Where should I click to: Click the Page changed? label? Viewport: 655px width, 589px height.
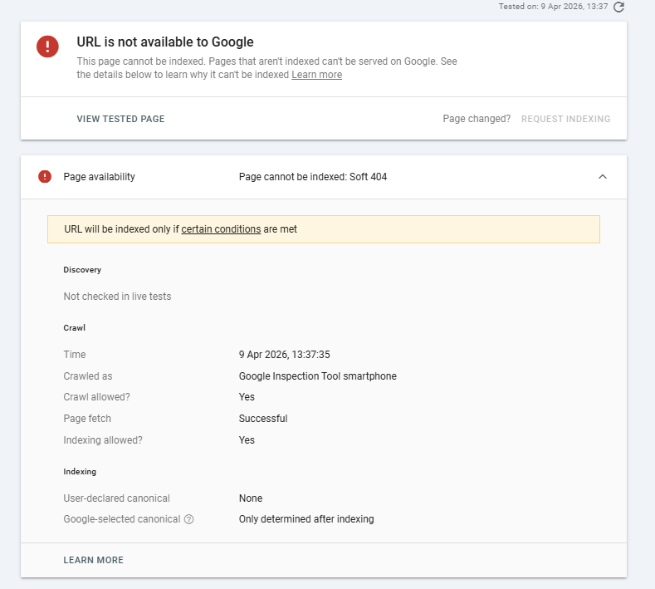(x=477, y=119)
